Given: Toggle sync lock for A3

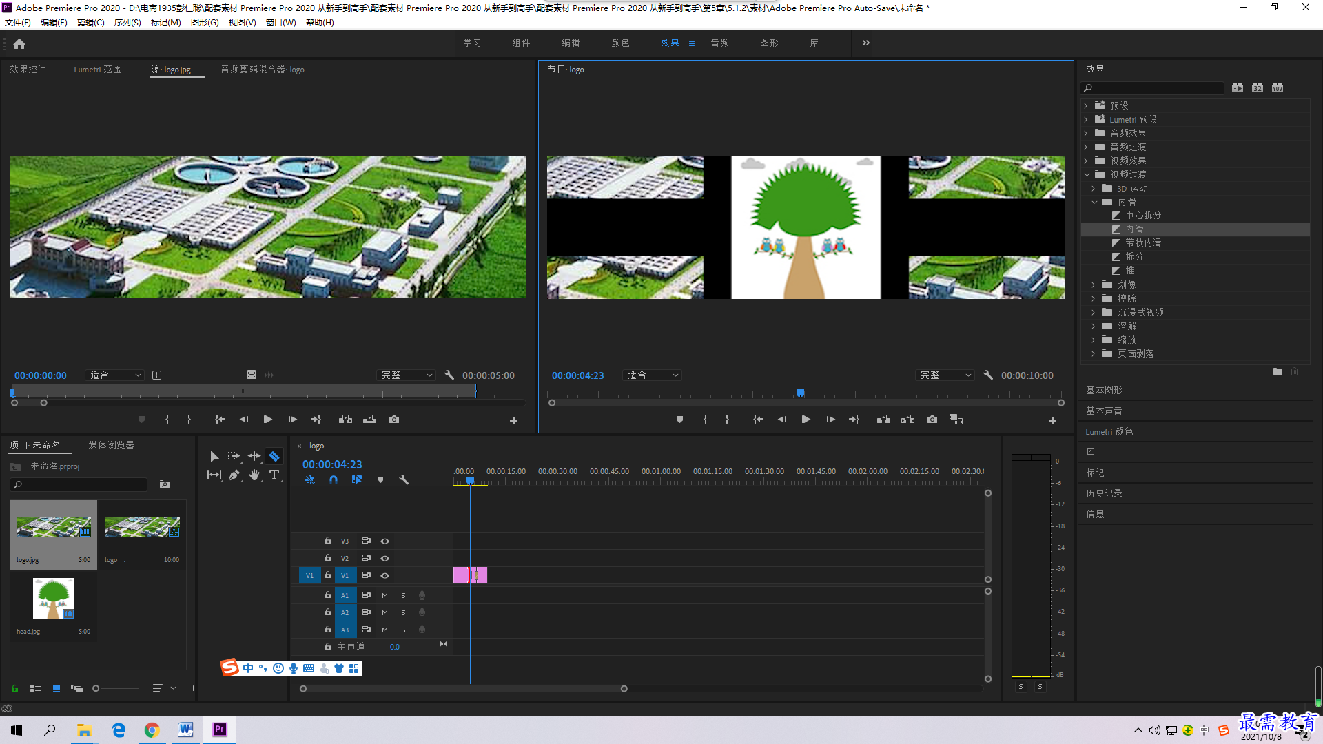Looking at the screenshot, I should pos(366,630).
